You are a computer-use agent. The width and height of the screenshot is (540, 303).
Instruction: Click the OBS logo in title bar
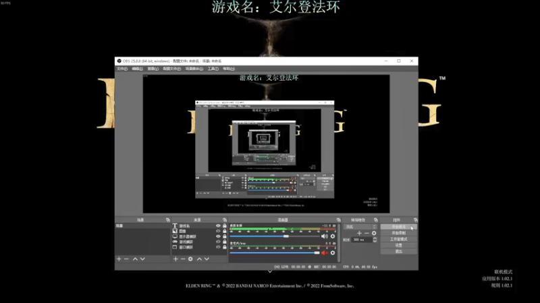119,61
